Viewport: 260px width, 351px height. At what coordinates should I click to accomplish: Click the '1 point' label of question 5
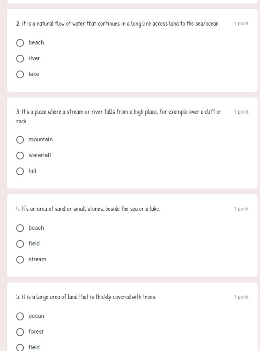(x=241, y=297)
